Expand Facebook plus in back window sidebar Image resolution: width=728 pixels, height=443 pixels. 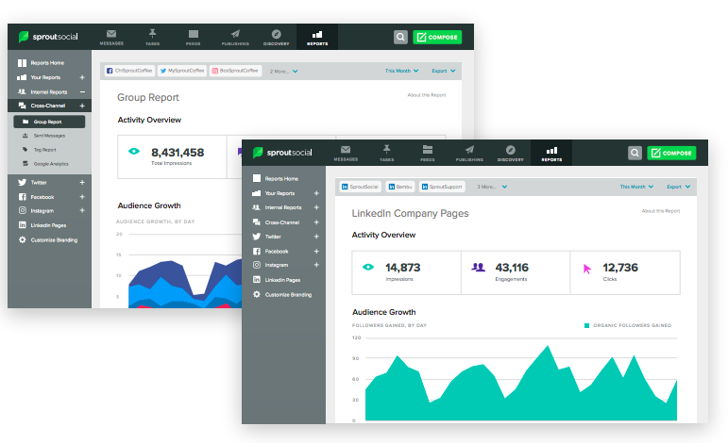(x=82, y=197)
